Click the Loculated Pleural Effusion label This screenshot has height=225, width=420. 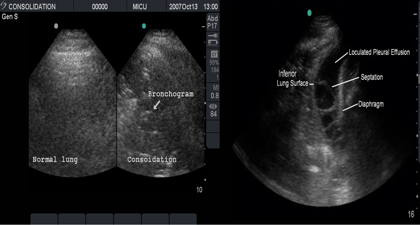(x=379, y=52)
